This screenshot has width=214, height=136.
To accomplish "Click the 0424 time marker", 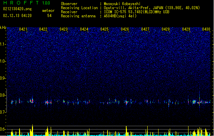I will 84,29.
